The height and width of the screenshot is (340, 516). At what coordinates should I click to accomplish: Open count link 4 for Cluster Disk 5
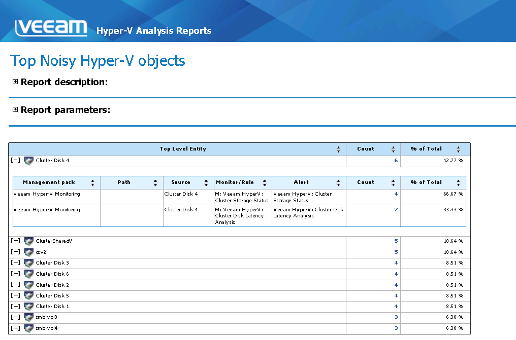pyautogui.click(x=396, y=296)
